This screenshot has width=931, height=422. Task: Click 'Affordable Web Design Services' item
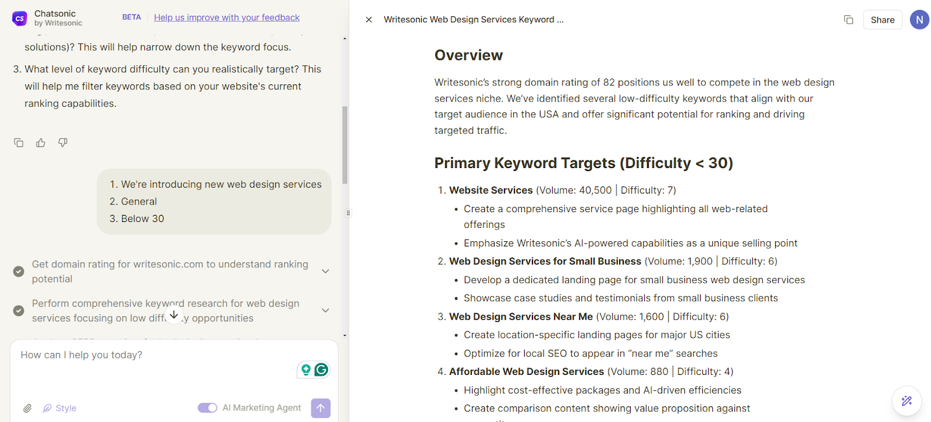(527, 372)
